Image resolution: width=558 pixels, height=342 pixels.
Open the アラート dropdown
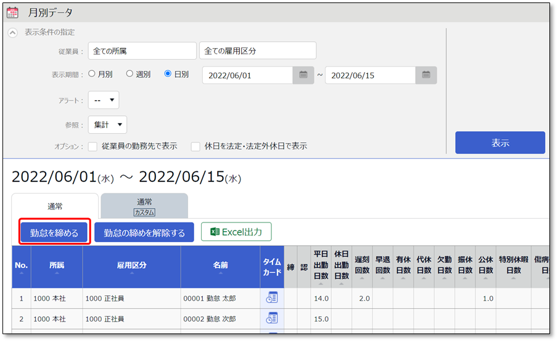[x=104, y=100]
